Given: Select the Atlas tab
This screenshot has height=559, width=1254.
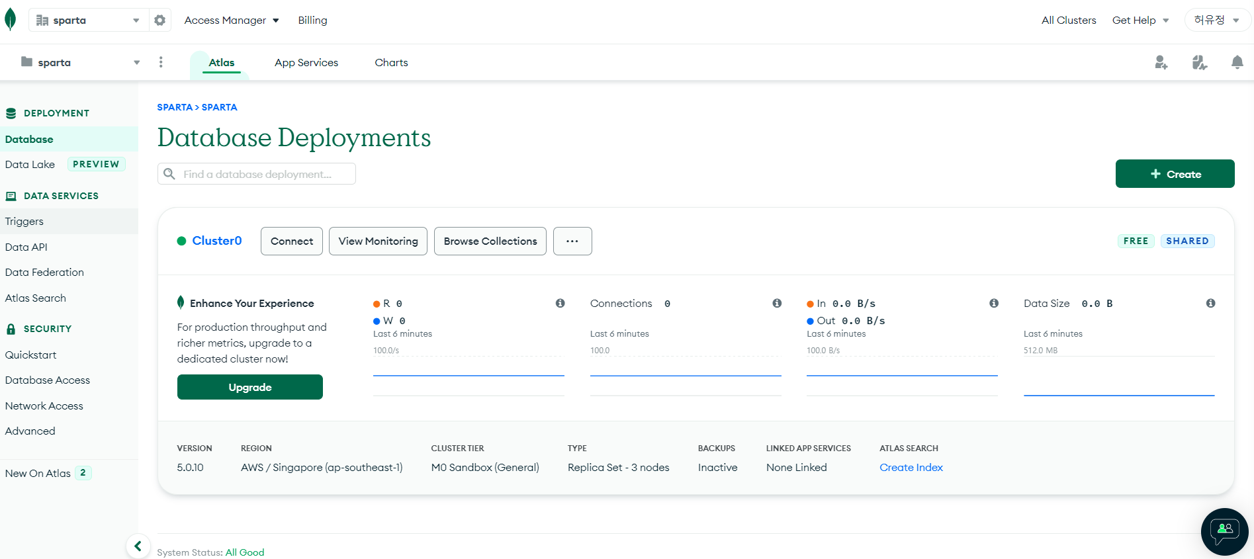Looking at the screenshot, I should (222, 62).
